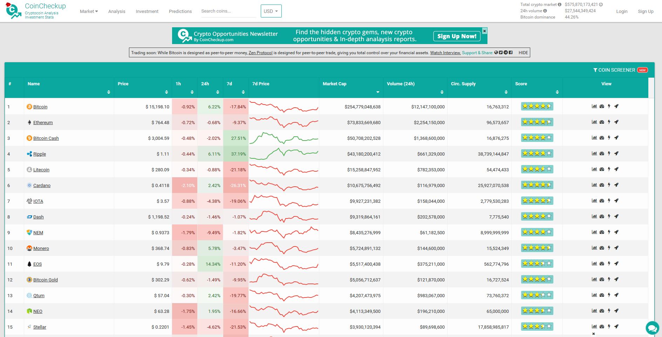Click info icon next to Total crypto market
This screenshot has width=662, height=337.
click(559, 5)
